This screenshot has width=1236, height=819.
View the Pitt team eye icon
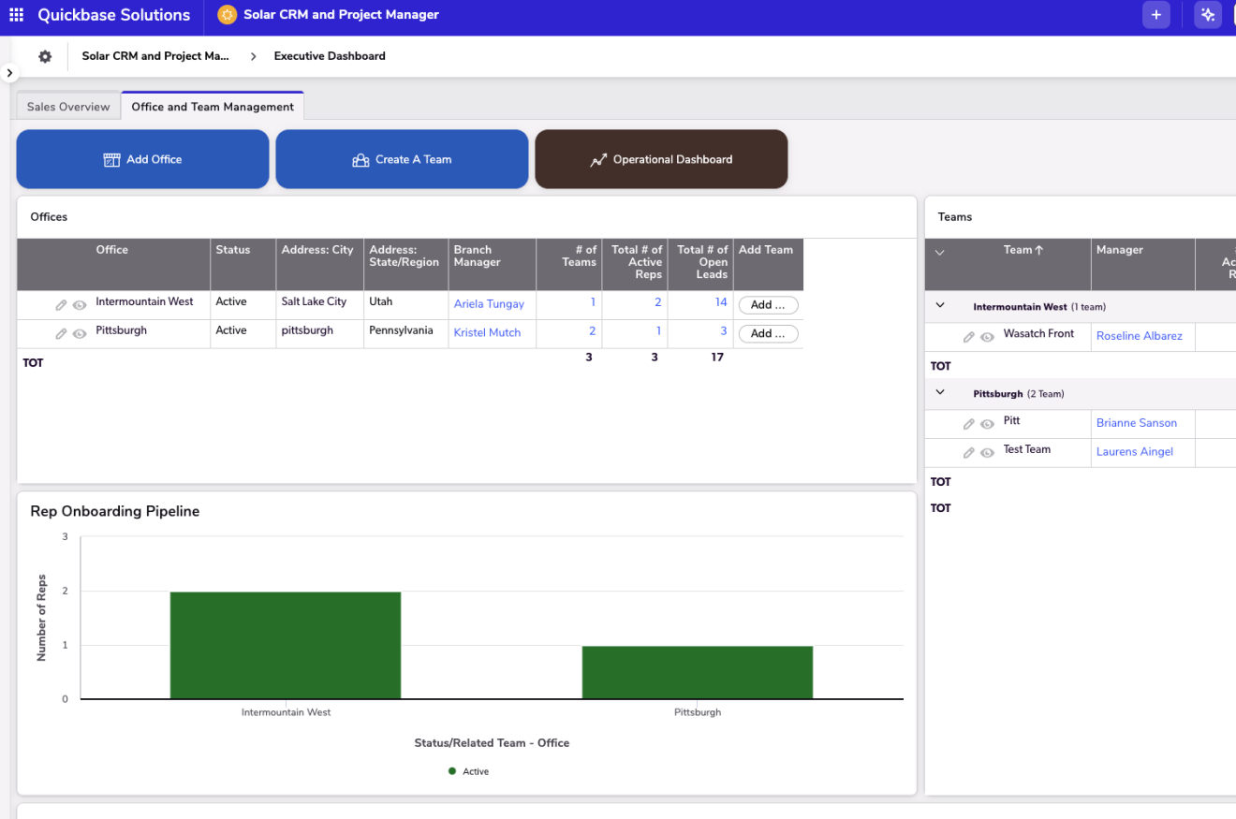pos(987,424)
